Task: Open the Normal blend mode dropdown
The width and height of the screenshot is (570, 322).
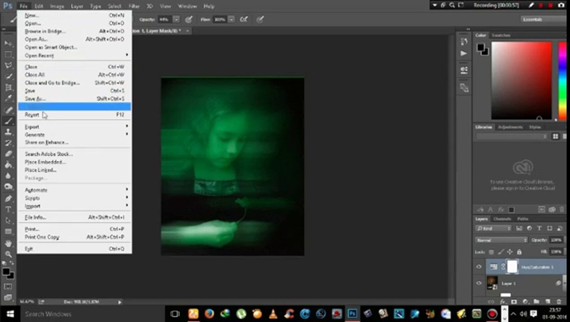Action: 501,240
